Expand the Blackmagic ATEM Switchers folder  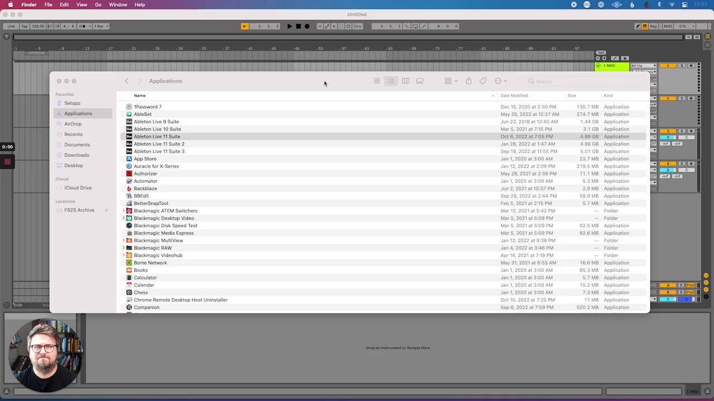click(x=124, y=211)
